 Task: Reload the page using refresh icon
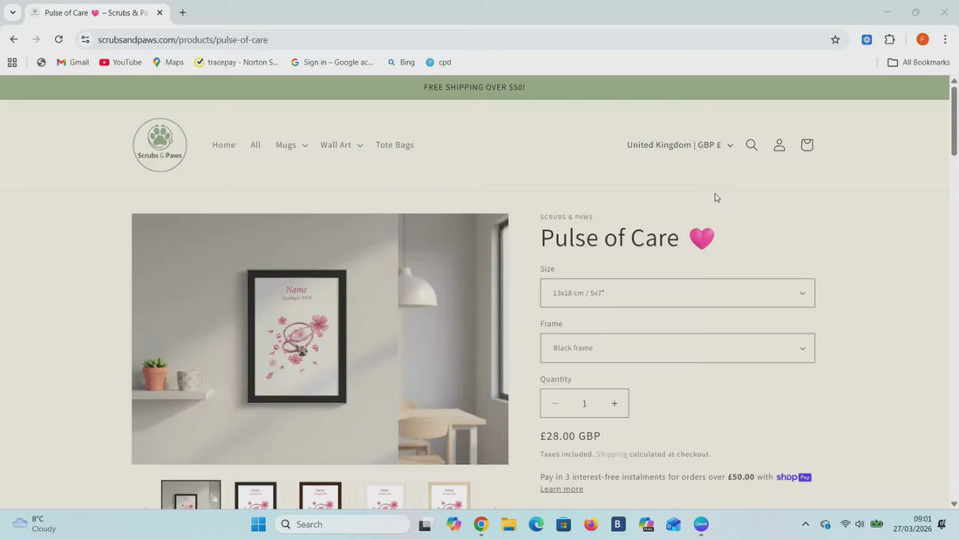coord(58,39)
